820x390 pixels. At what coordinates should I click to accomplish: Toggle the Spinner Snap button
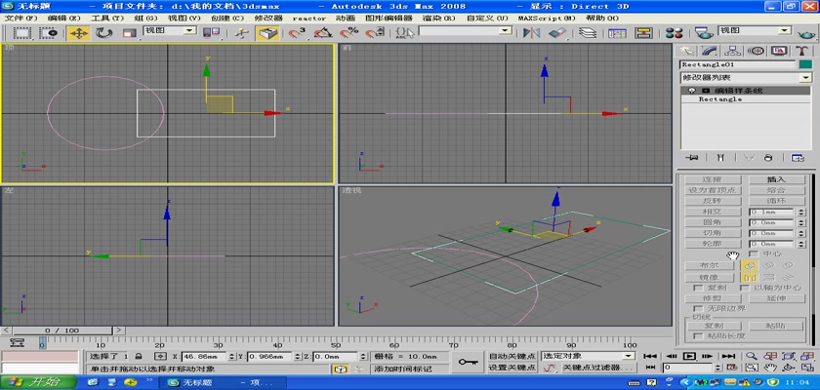(x=373, y=33)
